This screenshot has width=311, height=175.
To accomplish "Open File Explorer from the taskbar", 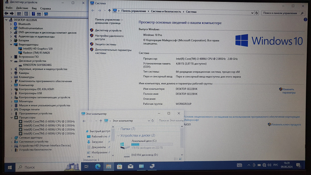I will 109,167.
